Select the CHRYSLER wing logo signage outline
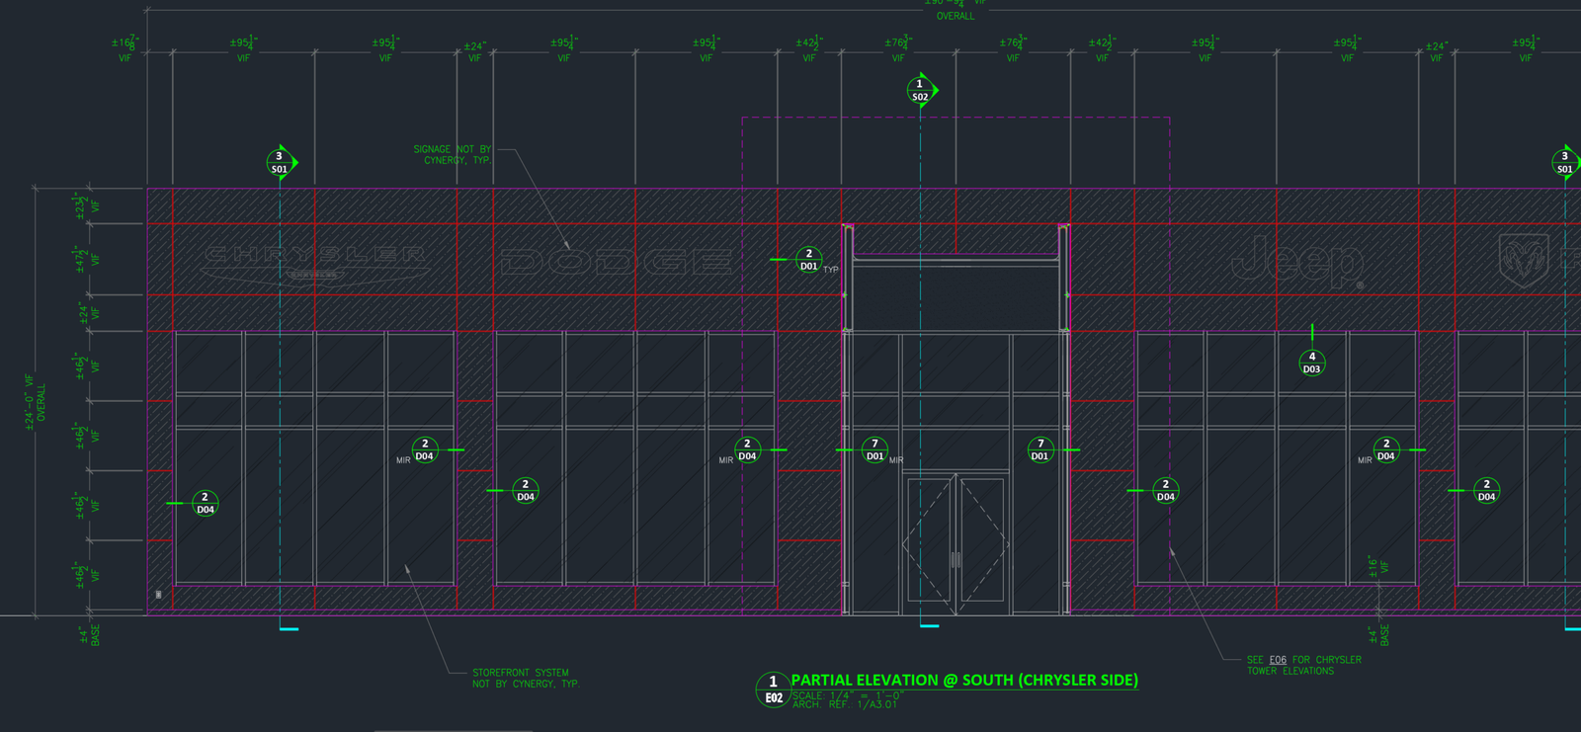Screen dimensions: 1581x732 [x=315, y=265]
